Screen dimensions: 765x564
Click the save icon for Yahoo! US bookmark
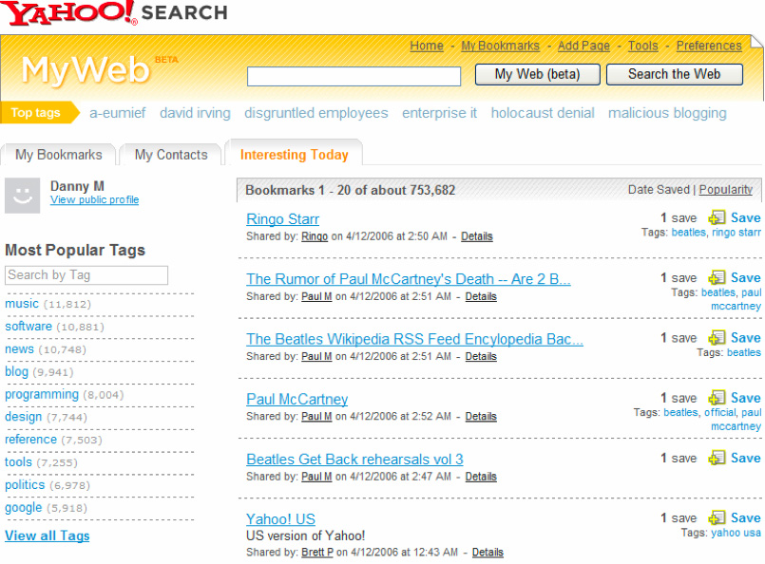[x=717, y=517]
